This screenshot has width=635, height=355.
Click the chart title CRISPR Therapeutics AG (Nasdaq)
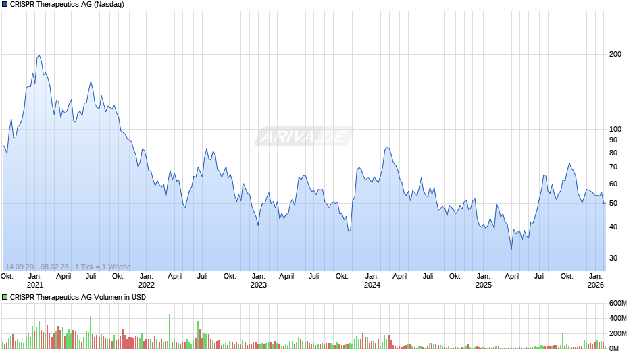pos(67,5)
